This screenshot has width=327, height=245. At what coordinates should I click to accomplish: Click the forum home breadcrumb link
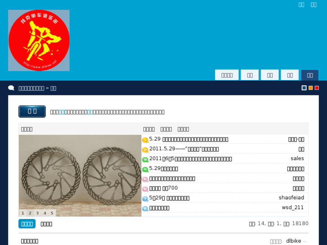(31, 89)
